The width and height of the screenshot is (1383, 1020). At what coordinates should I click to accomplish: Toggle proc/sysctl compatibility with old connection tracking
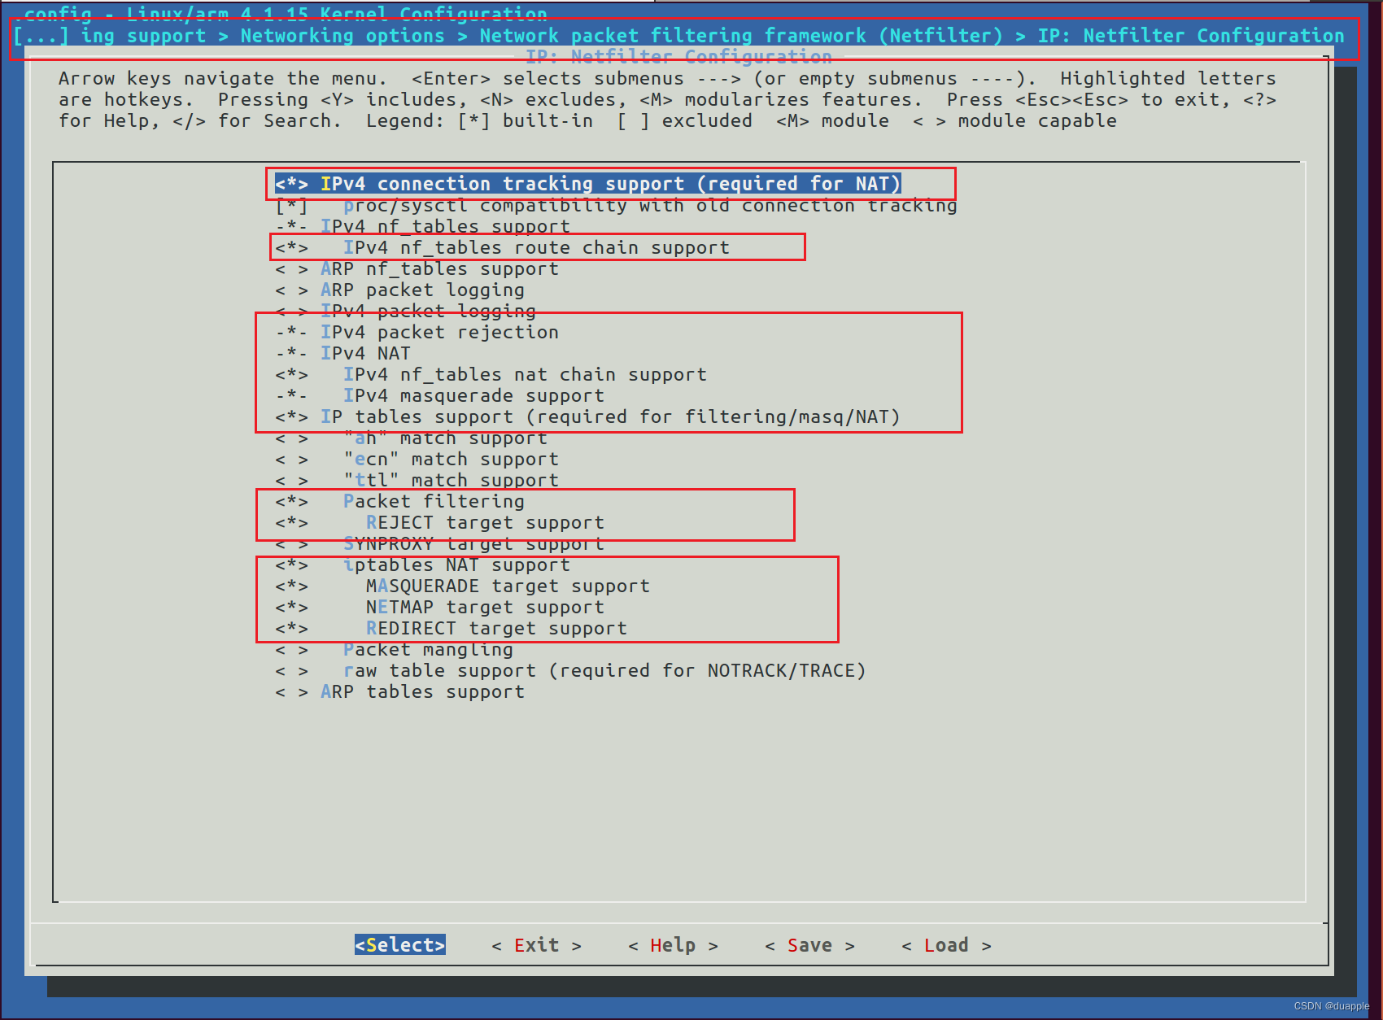coord(616,205)
